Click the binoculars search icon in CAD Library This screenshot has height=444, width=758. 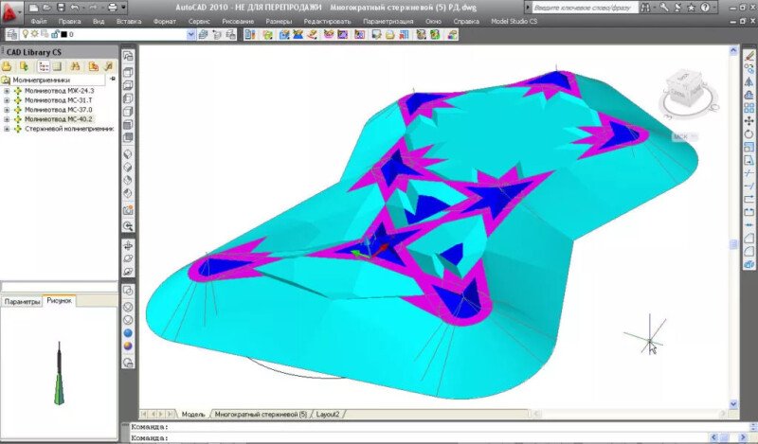coord(75,66)
